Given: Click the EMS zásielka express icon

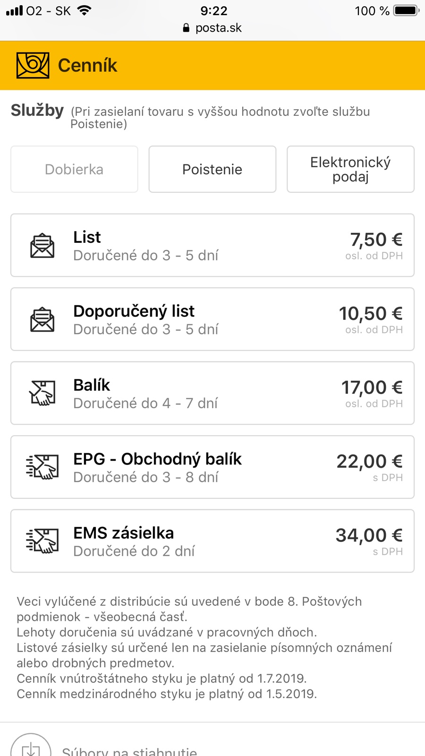Looking at the screenshot, I should [x=42, y=541].
